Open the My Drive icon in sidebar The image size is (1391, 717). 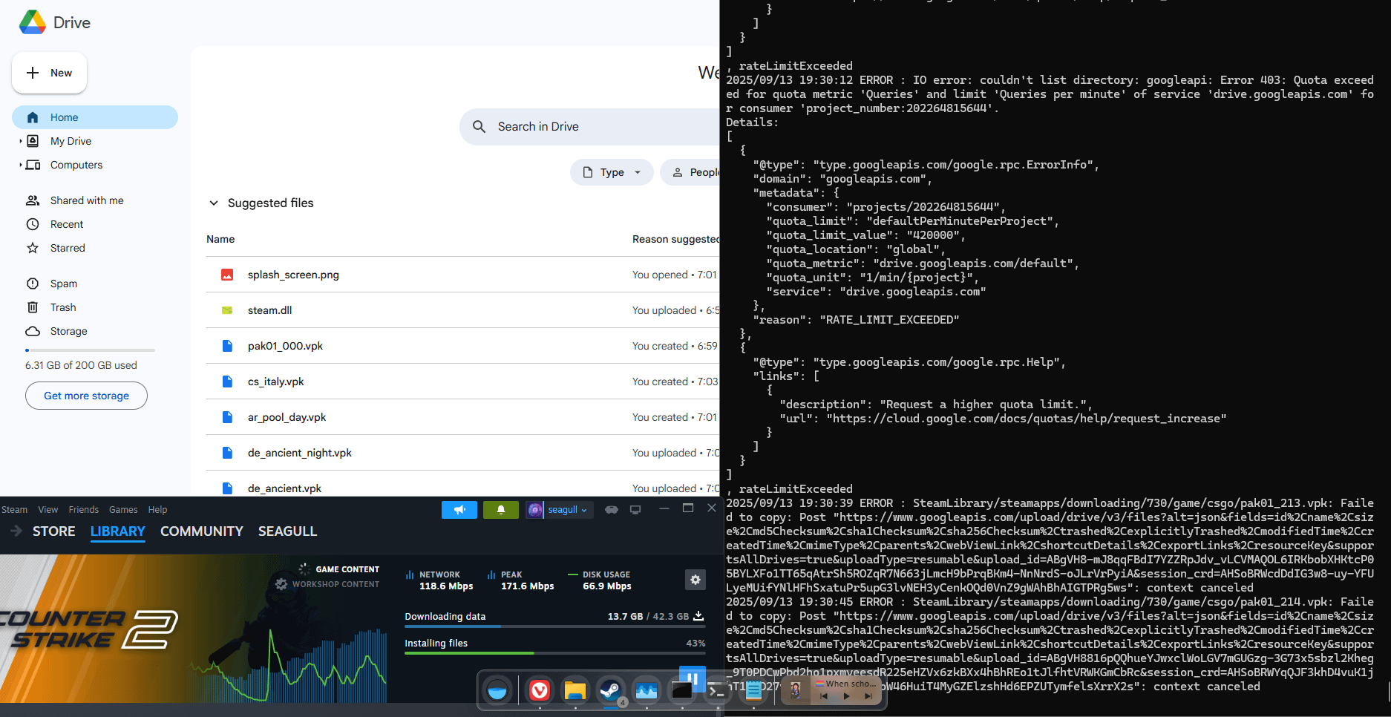33,141
